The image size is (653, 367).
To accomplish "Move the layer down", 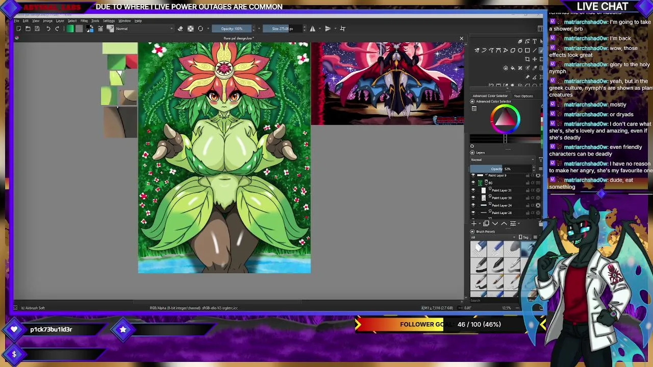I will [x=495, y=224].
